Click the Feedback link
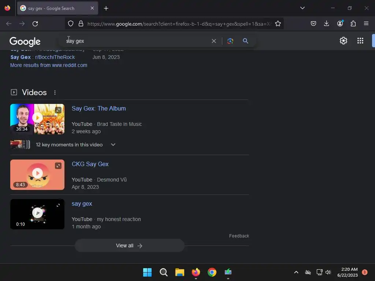This screenshot has width=375, height=281. (239, 236)
